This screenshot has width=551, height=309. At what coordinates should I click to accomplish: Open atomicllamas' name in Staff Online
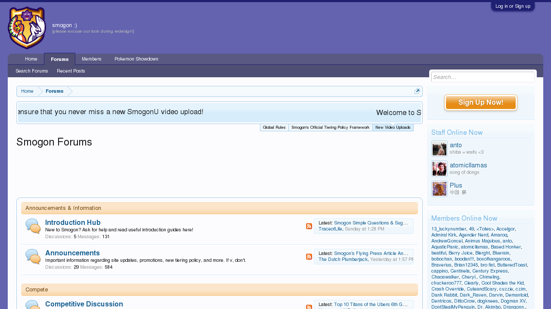point(468,165)
